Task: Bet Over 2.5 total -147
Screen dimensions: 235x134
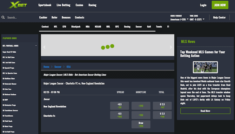Action: pyautogui.click(x=162, y=106)
